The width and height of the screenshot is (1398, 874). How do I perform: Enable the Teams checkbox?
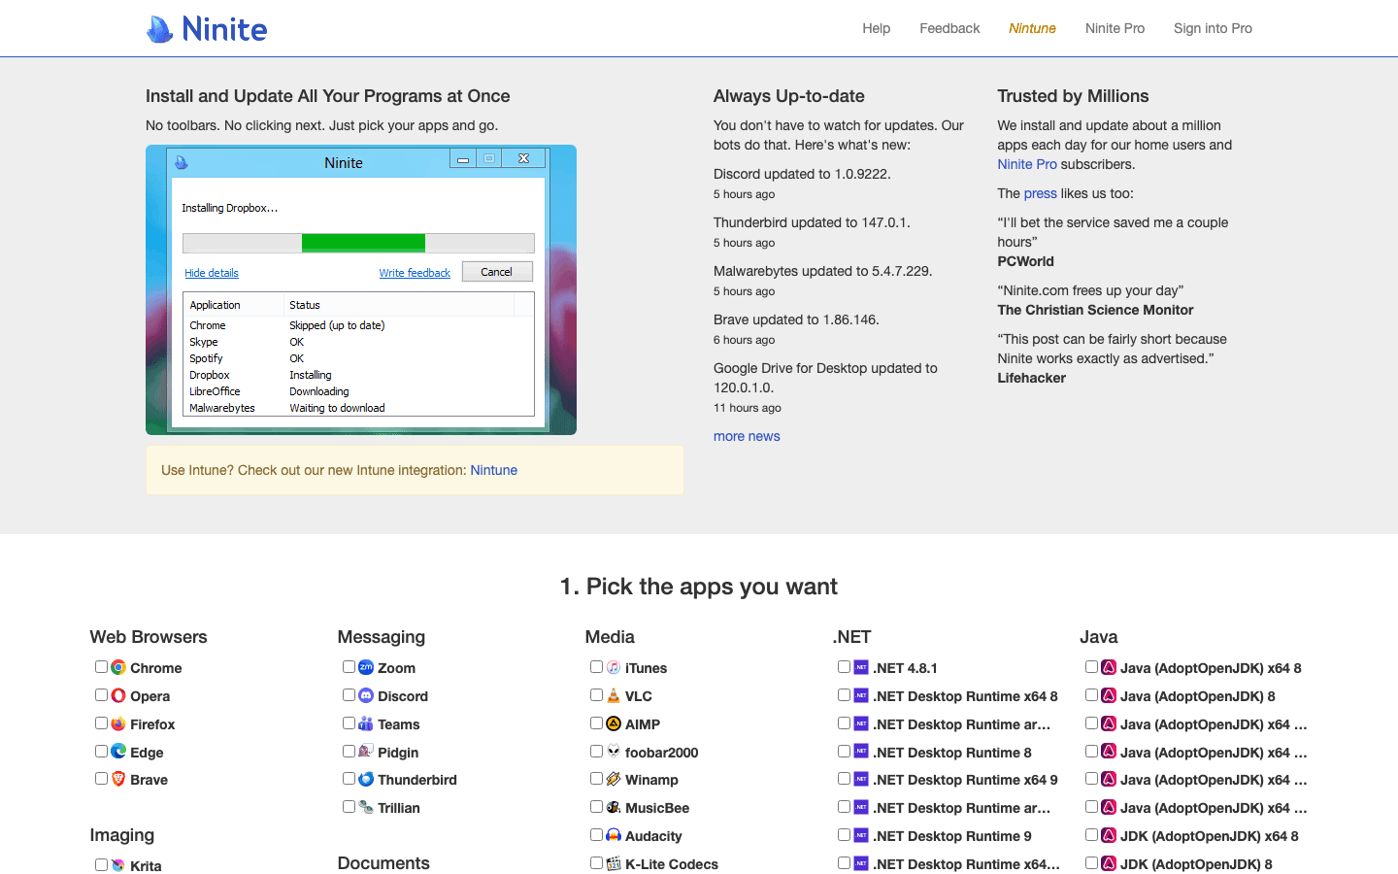(x=349, y=723)
